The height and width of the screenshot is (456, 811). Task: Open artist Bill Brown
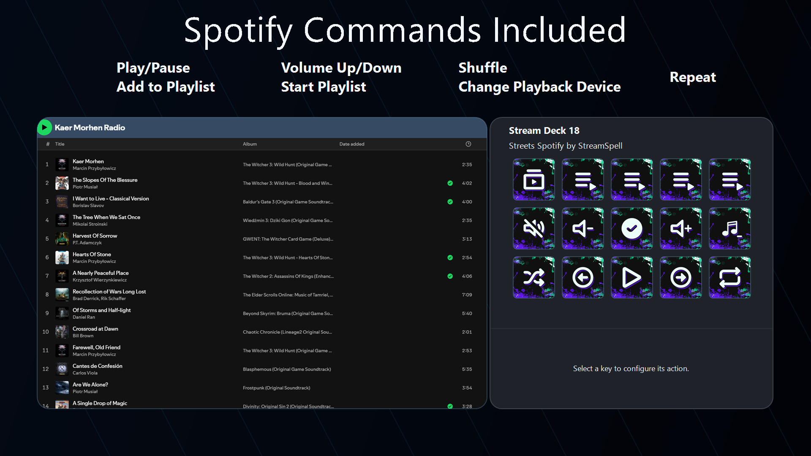[83, 336]
